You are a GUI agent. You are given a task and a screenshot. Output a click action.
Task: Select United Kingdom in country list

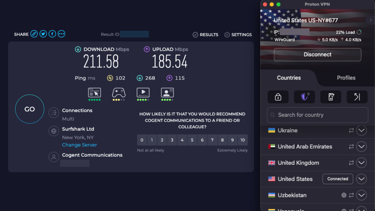pyautogui.click(x=318, y=163)
